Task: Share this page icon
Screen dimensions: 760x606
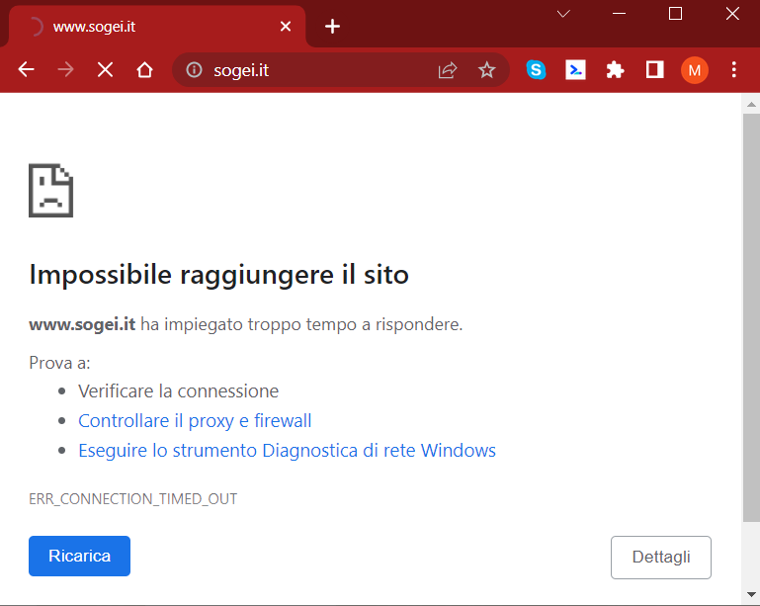Action: tap(448, 70)
